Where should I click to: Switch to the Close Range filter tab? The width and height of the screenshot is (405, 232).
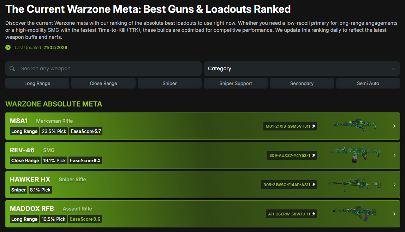pos(103,83)
